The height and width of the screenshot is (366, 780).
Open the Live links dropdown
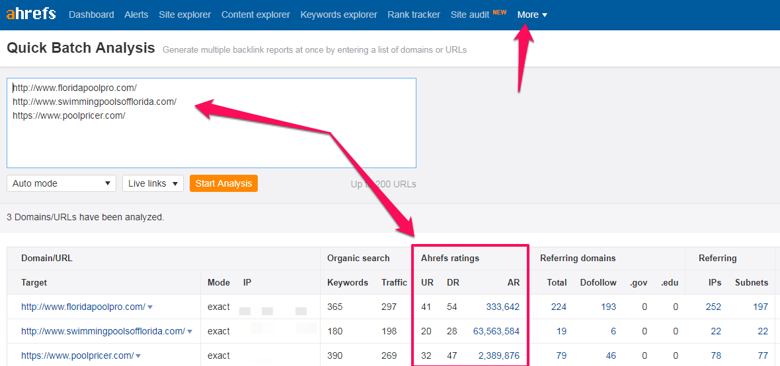tap(153, 183)
